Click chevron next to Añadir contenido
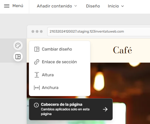Screen dimensions: 150x124 [76, 6]
